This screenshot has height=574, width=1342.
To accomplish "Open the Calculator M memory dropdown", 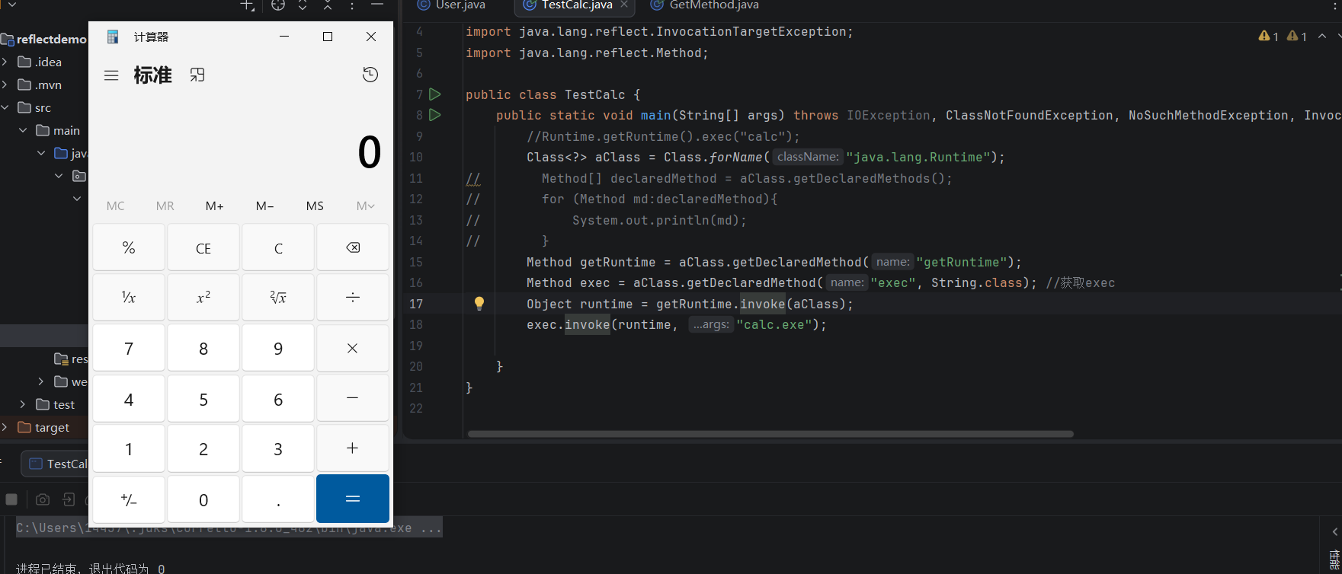I will tap(365, 206).
